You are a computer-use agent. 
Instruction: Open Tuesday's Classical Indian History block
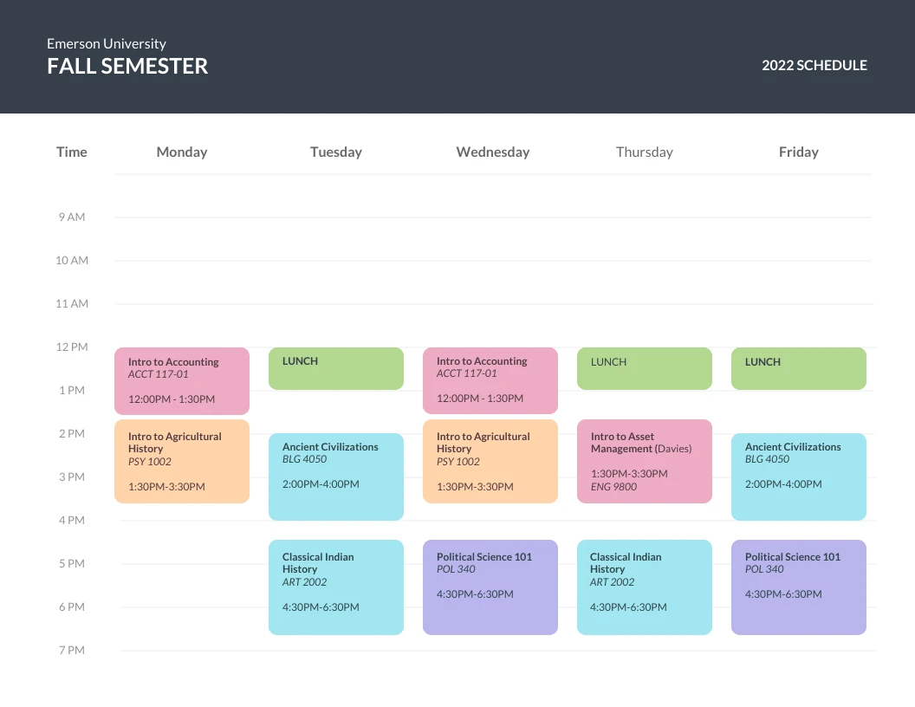click(336, 587)
